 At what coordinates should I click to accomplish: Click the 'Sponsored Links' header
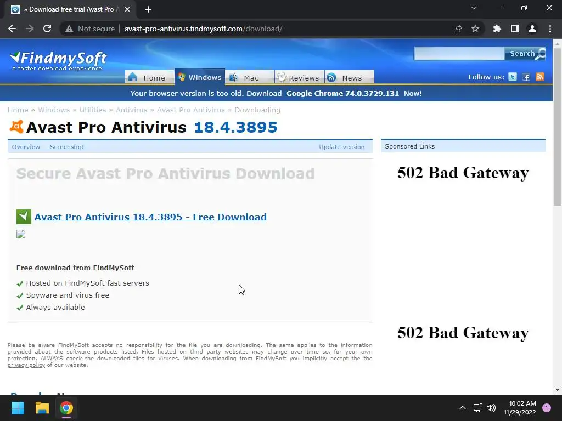(409, 146)
